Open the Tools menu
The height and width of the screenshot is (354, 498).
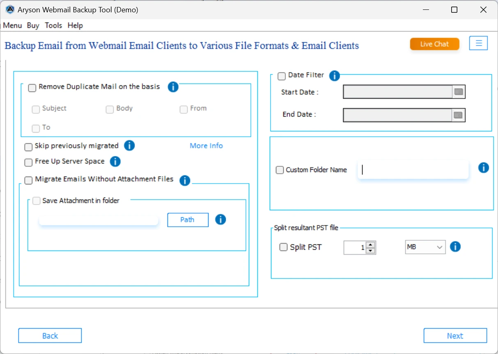(x=53, y=25)
